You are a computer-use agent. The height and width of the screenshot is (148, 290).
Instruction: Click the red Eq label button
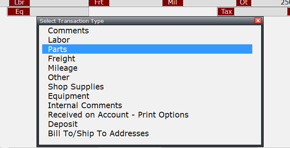coord(19,11)
